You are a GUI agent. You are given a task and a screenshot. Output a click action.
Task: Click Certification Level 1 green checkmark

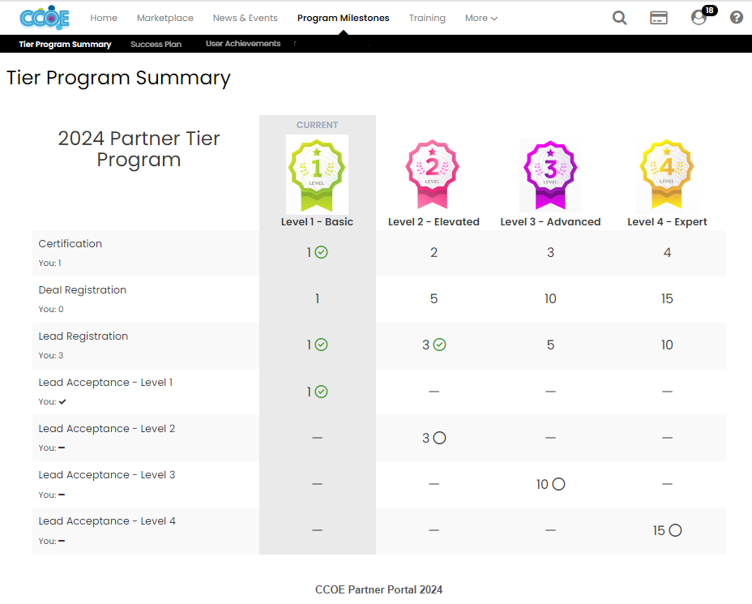[x=321, y=253]
